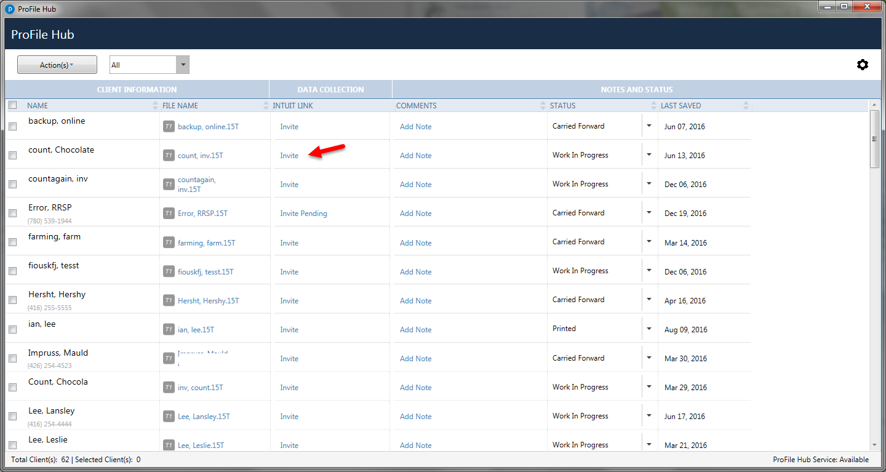The width and height of the screenshot is (886, 472).
Task: Open status dropdown for Impruss, Mauld
Action: point(649,358)
